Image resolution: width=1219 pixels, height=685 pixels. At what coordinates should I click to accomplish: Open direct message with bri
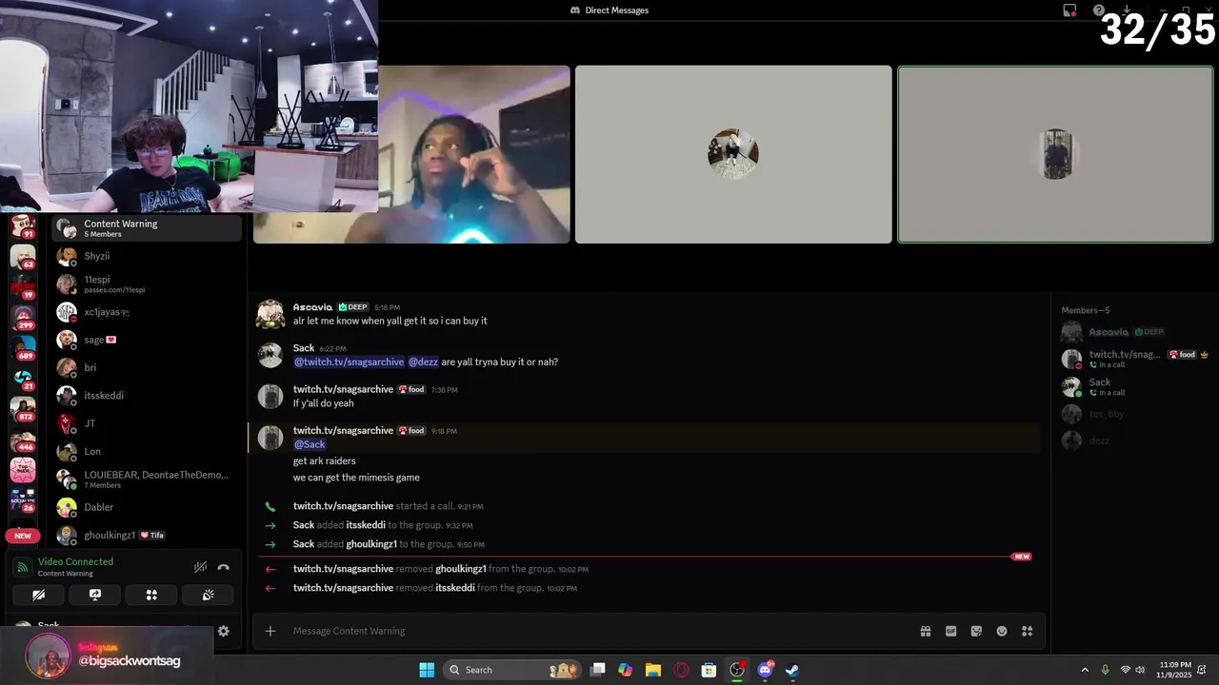coord(147,367)
